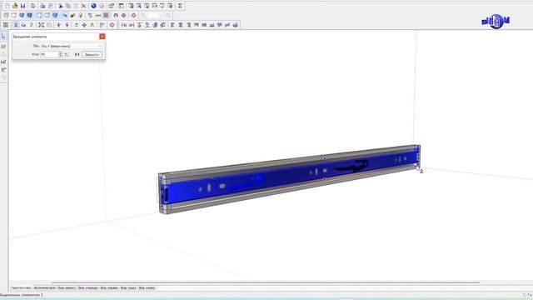Switch to the Вид слева tab
533x300 pixels.
[x=147, y=287]
